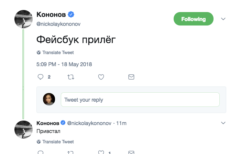This screenshot has width=240, height=154.
Task: Click verified badge in the 'Привстал' reply
Action: 63,123
